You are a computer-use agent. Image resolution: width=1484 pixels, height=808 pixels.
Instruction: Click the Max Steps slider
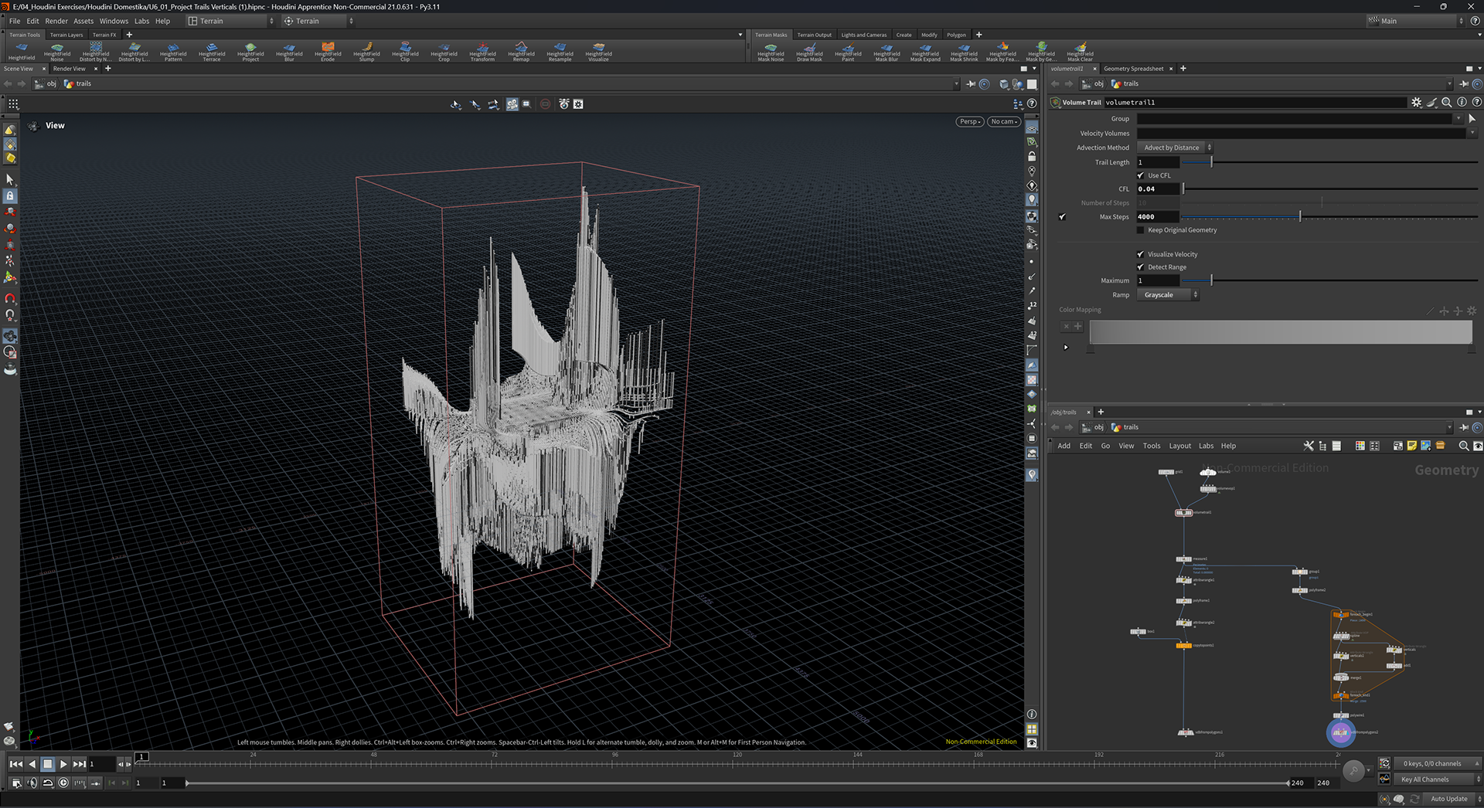coord(1329,217)
